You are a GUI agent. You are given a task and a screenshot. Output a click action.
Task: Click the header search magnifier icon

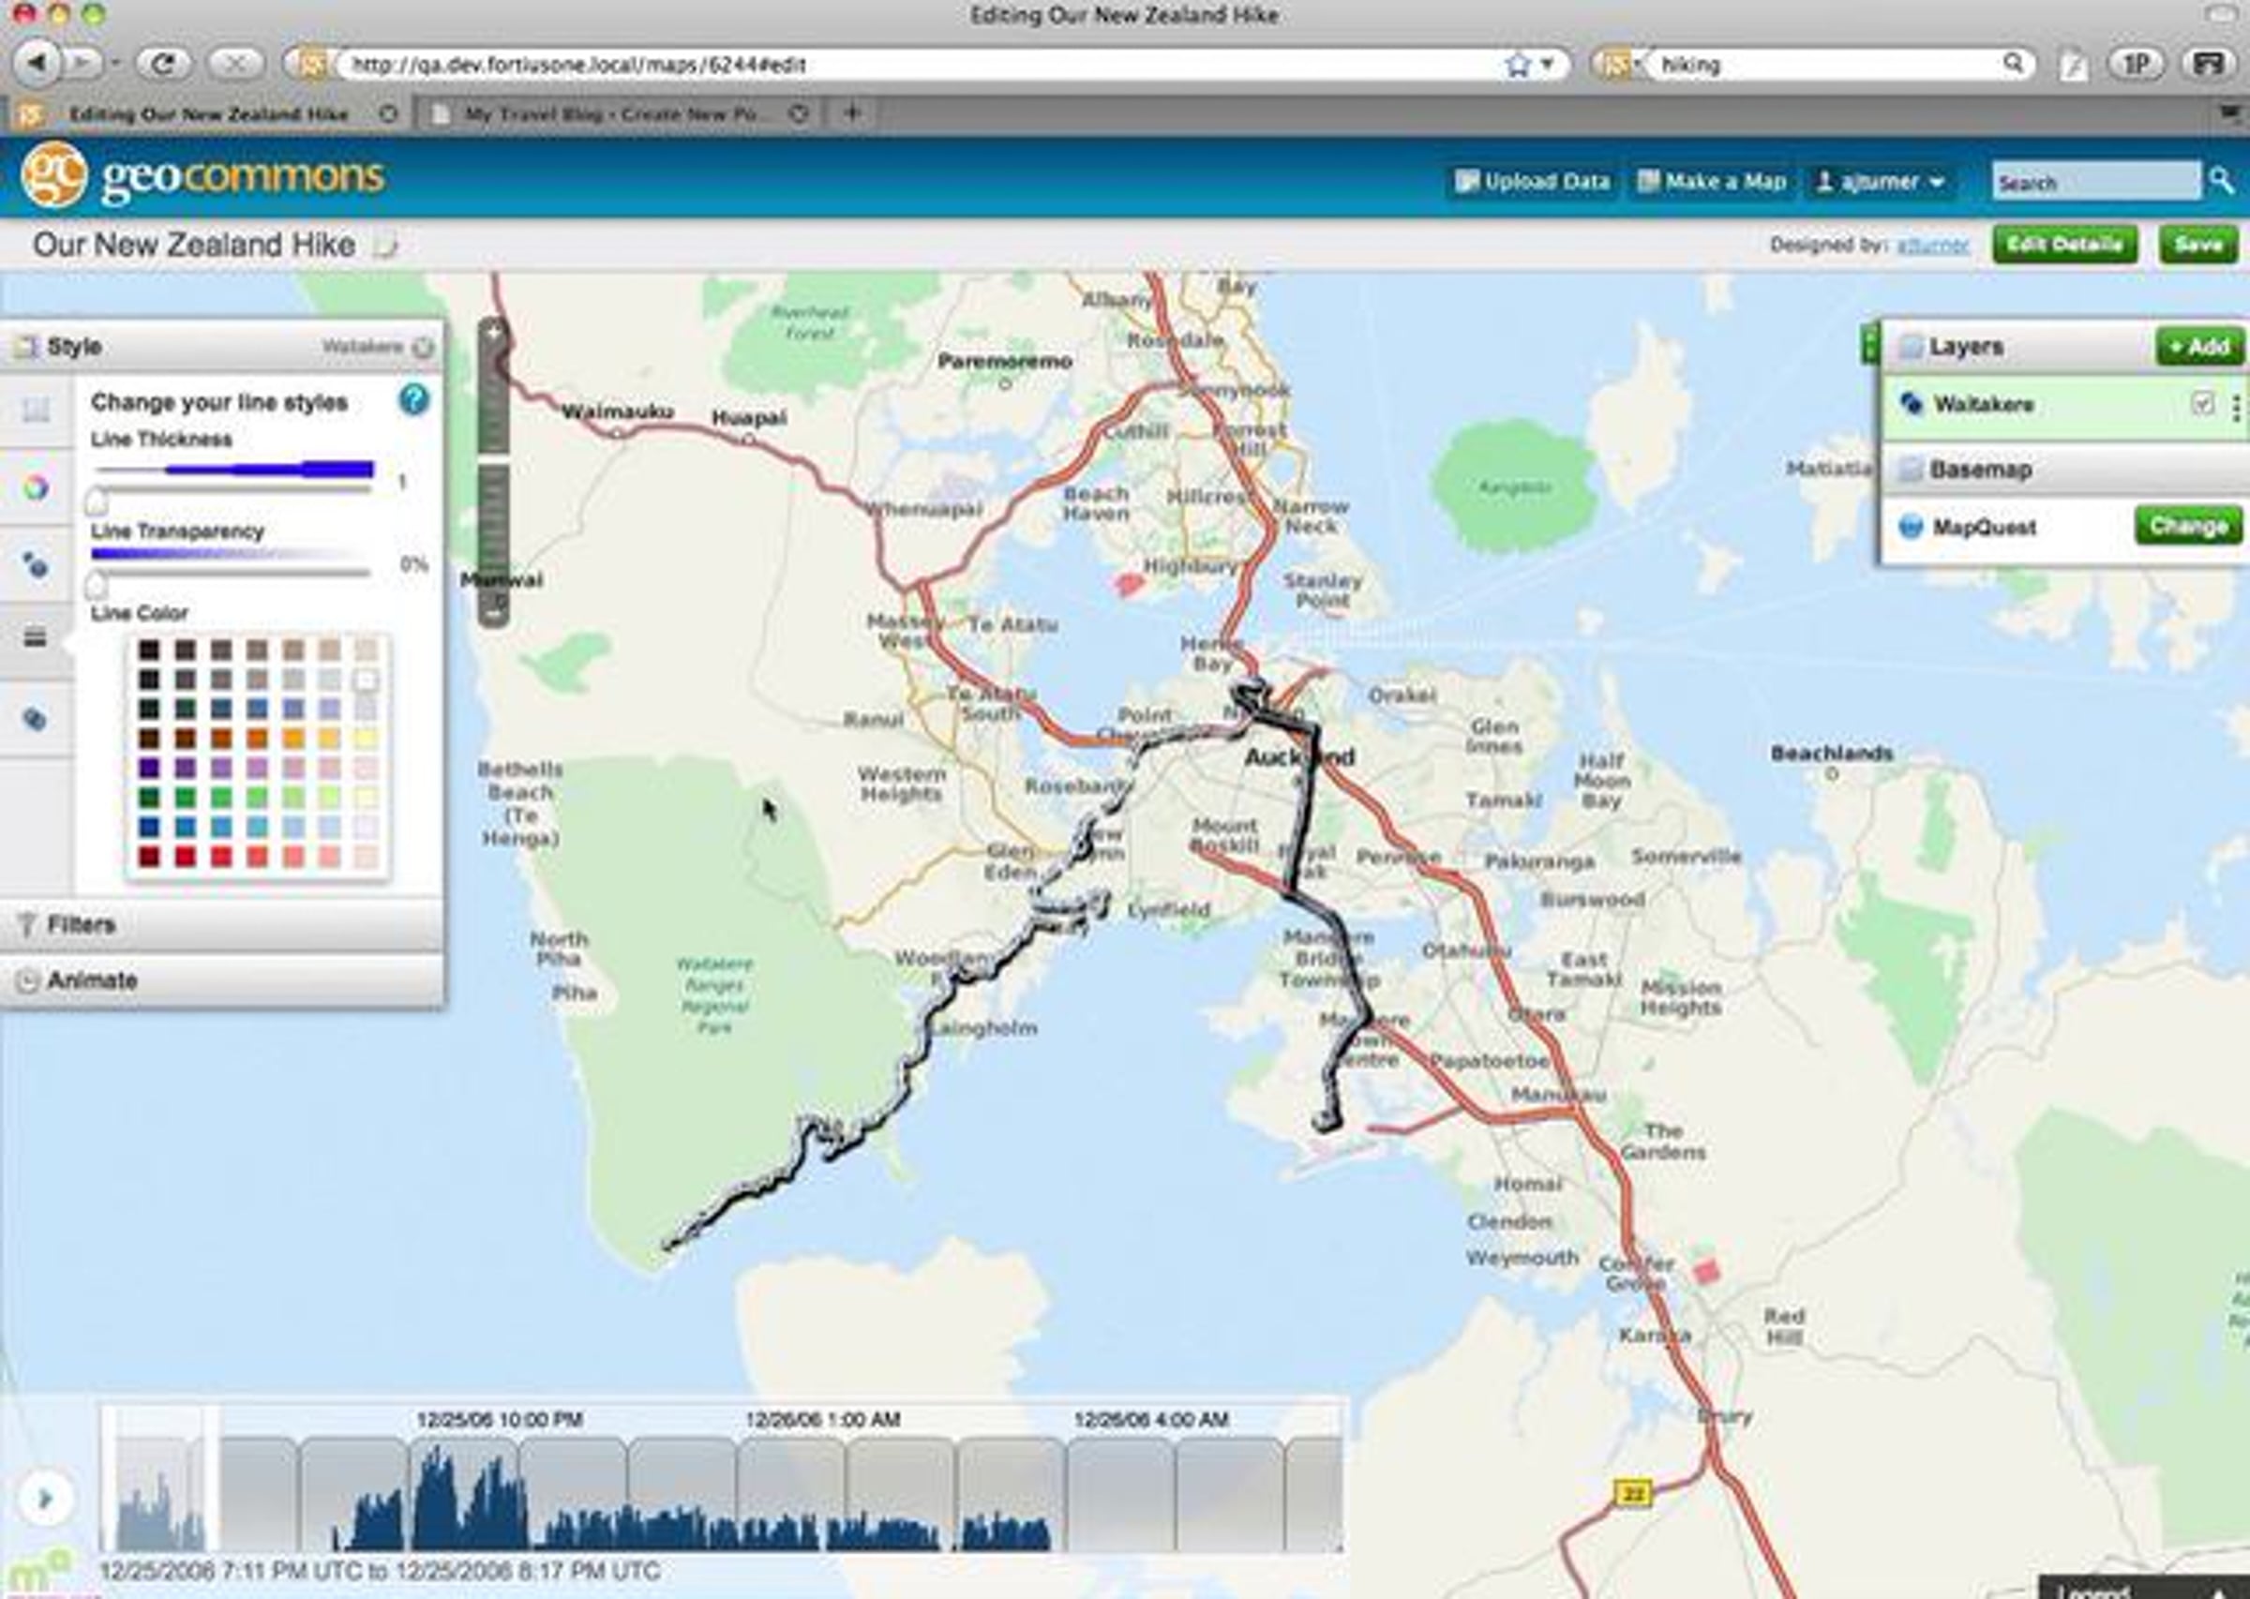[x=2222, y=180]
